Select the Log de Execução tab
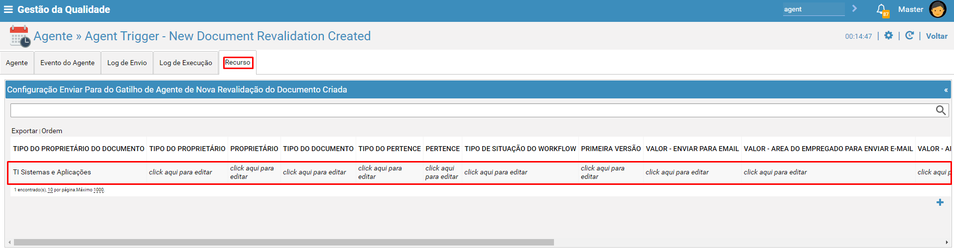Image resolution: width=954 pixels, height=248 pixels. coord(186,63)
